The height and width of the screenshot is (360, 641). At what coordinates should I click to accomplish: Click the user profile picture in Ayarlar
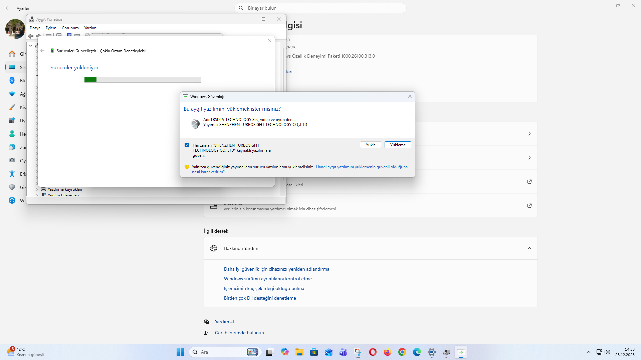click(15, 29)
